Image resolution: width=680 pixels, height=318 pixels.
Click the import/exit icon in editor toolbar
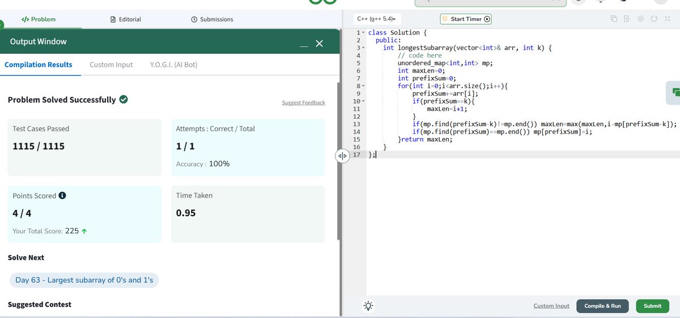pos(627,19)
